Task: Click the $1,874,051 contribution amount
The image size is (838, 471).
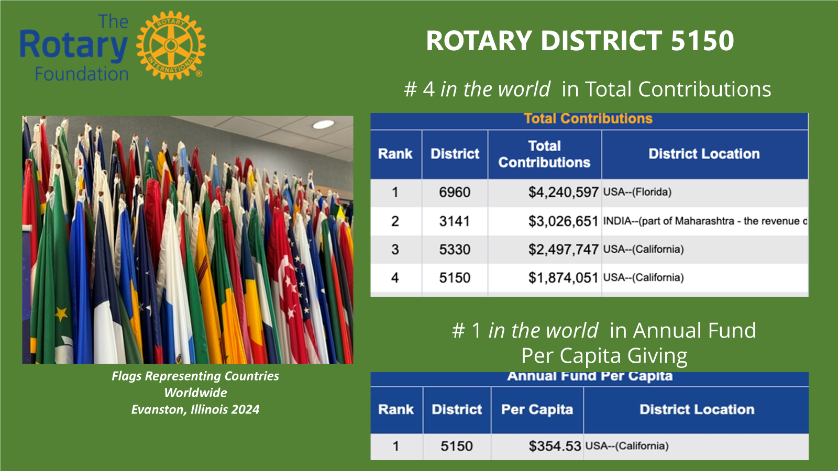Action: [x=563, y=278]
